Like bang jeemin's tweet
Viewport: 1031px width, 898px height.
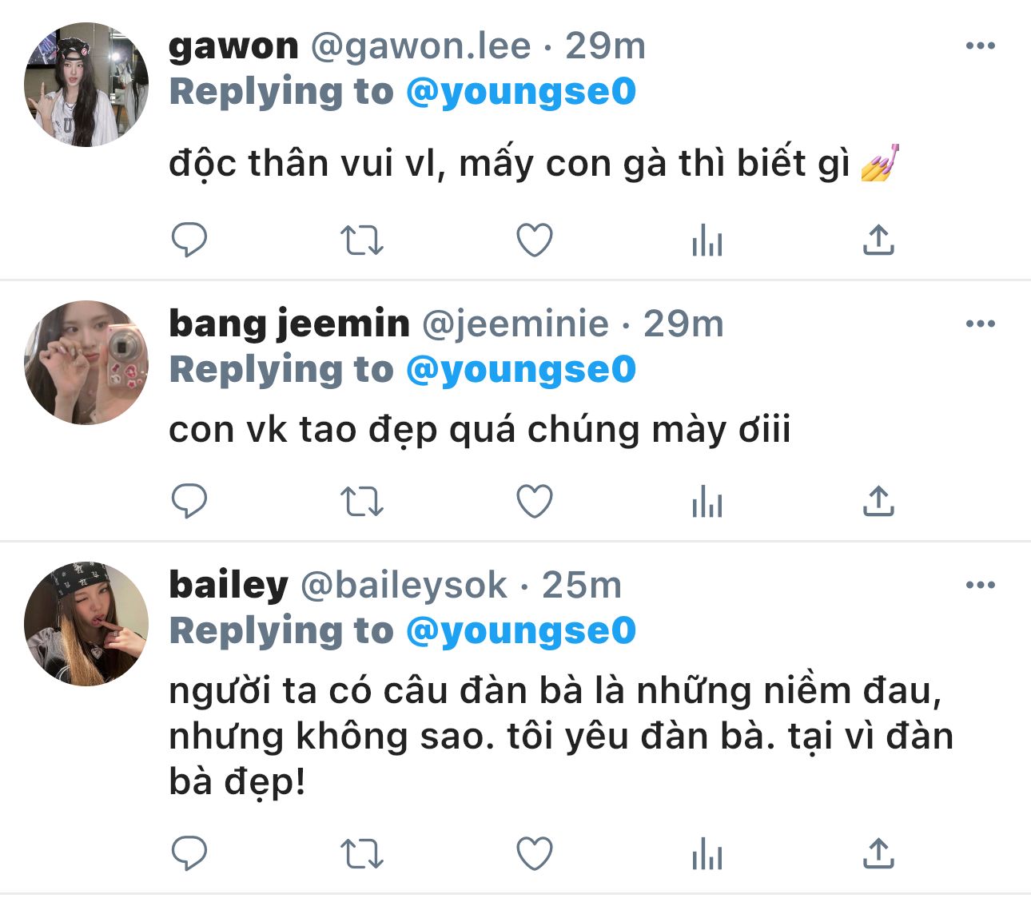click(x=535, y=502)
